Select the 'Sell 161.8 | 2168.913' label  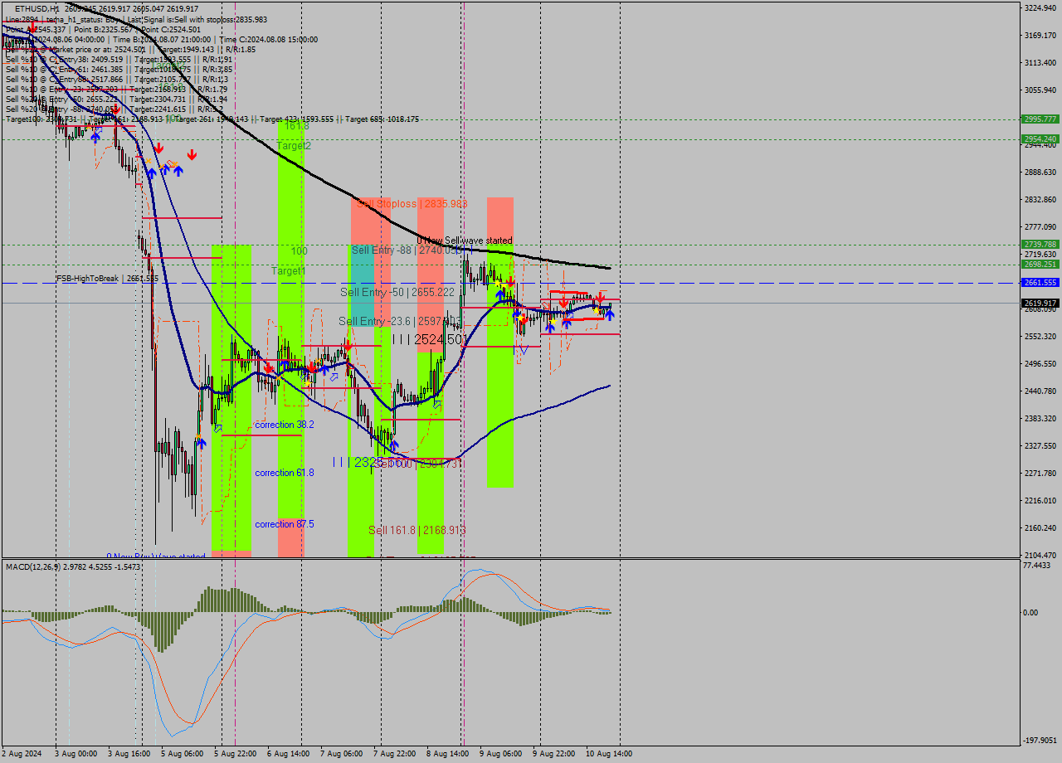[418, 529]
